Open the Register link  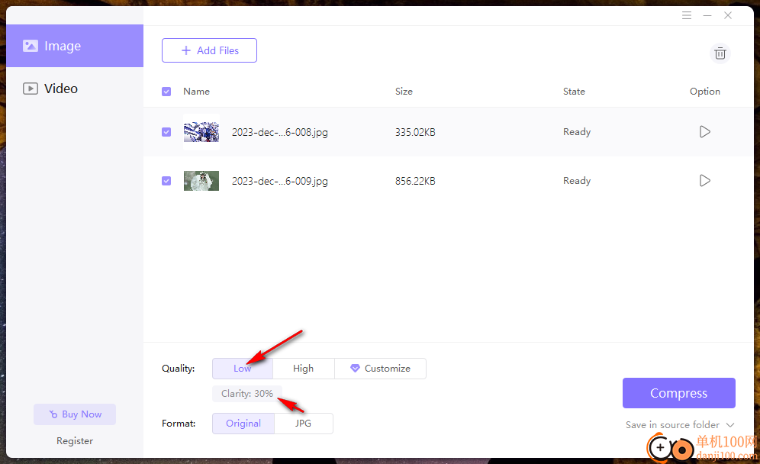coord(75,441)
